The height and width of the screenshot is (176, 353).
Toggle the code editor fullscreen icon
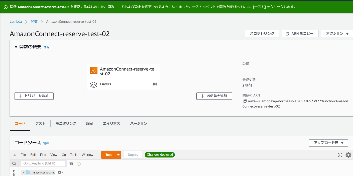pos(340,155)
